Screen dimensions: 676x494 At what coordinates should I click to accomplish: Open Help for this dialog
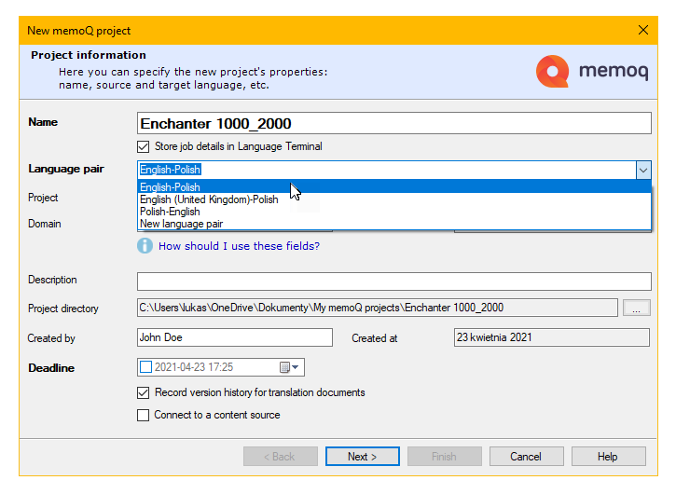[608, 457]
